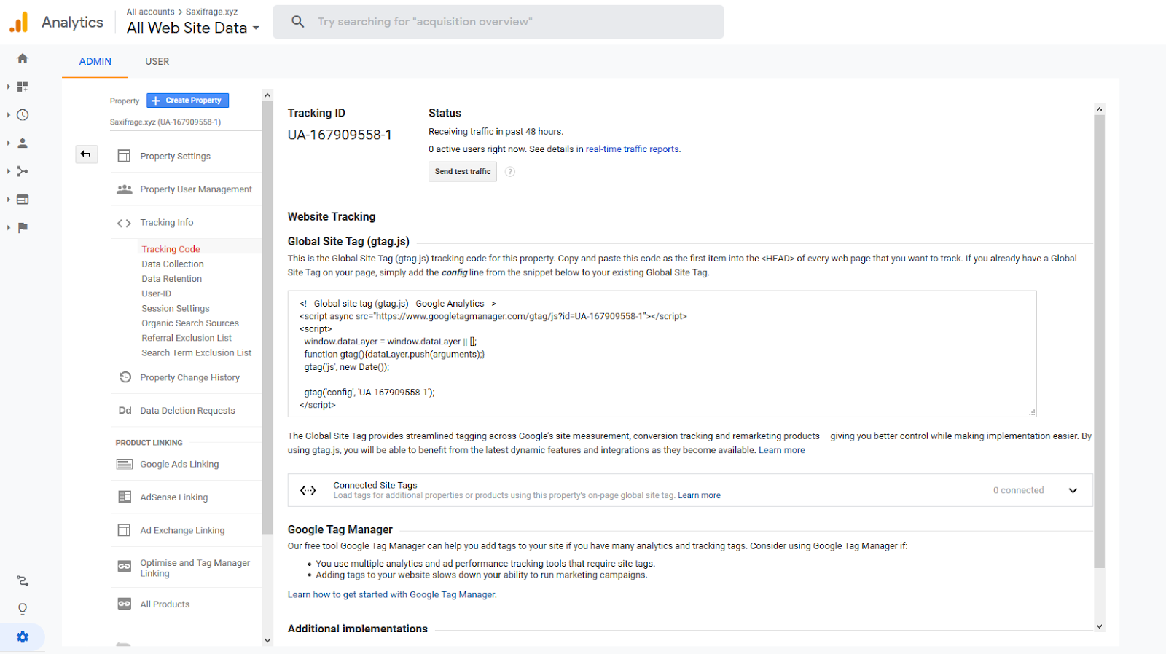Click Learn more after Global Site Tag description
This screenshot has width=1166, height=654.
(x=782, y=450)
